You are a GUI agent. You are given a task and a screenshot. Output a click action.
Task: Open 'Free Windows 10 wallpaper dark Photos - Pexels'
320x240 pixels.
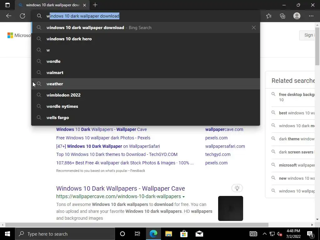tap(103, 138)
